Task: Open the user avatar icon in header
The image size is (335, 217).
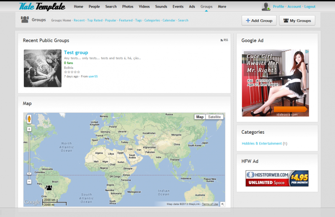Action: (266, 7)
